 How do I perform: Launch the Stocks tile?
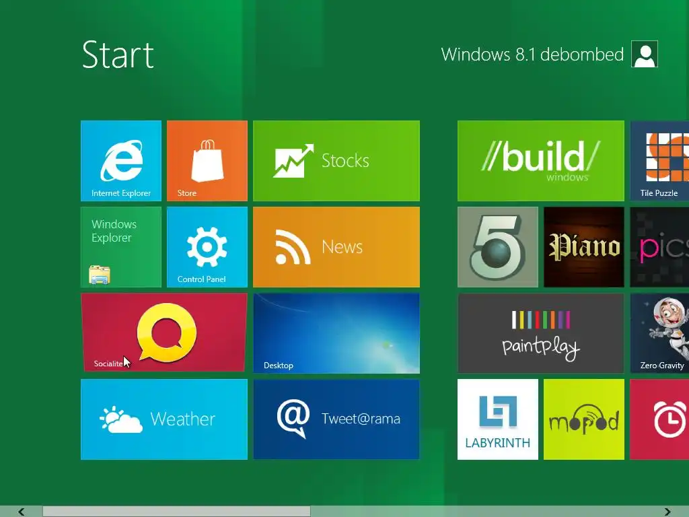tap(336, 161)
